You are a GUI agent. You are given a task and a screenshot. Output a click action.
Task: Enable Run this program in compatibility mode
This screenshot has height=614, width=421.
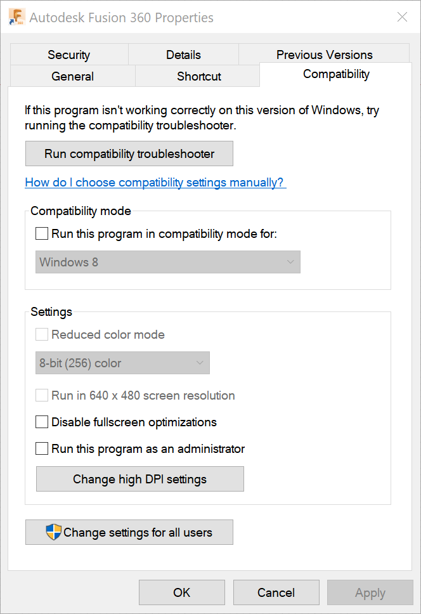42,233
